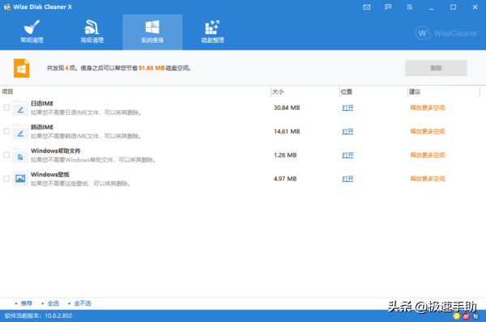This screenshot has height=322, width=486.
Task: Check the Windows帮助文件 checkbox
Action: 6,155
